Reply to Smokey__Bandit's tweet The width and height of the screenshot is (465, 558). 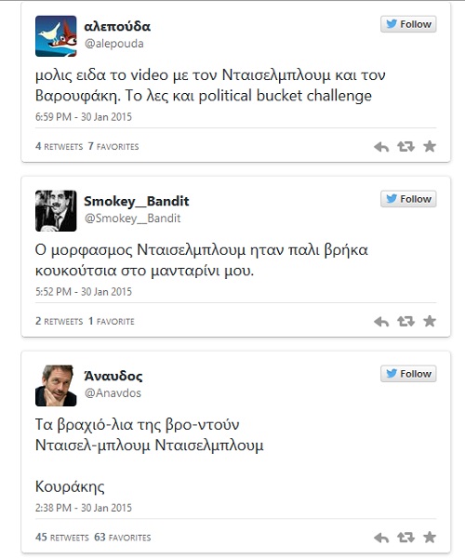(x=381, y=322)
